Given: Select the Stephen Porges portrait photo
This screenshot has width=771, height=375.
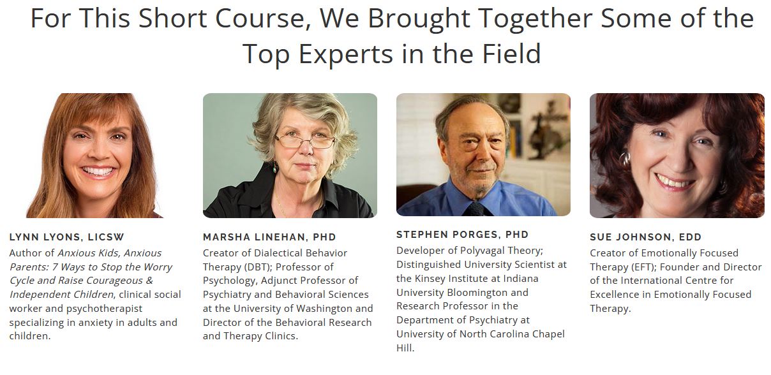Looking at the screenshot, I should point(483,154).
